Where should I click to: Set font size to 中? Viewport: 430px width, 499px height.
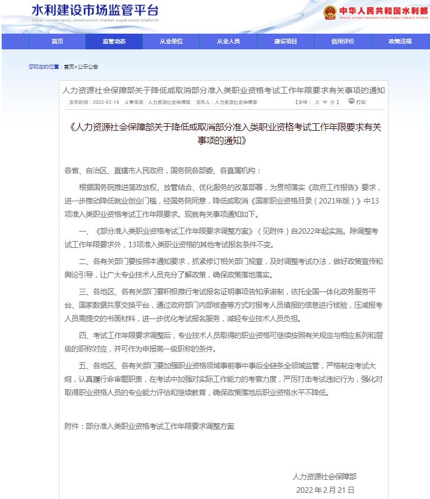pyautogui.click(x=325, y=102)
